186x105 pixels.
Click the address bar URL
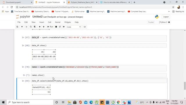click(56, 7)
